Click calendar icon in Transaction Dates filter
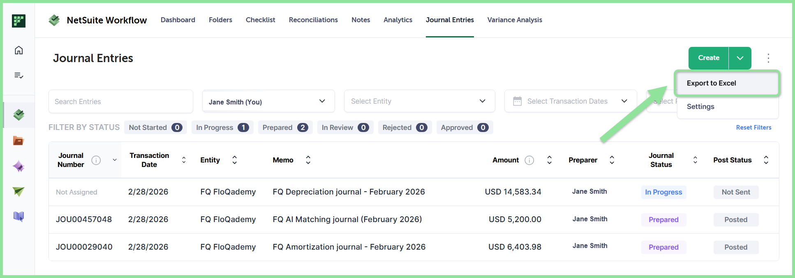The image size is (795, 278). 518,101
